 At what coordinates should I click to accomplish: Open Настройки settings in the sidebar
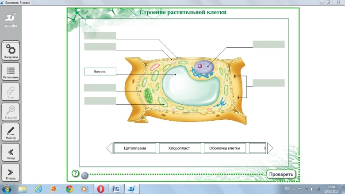11,51
